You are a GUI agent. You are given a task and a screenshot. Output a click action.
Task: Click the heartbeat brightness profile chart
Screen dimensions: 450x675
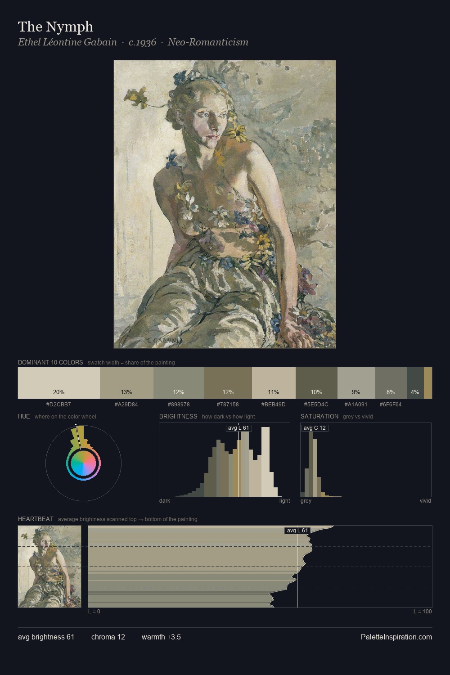260,567
